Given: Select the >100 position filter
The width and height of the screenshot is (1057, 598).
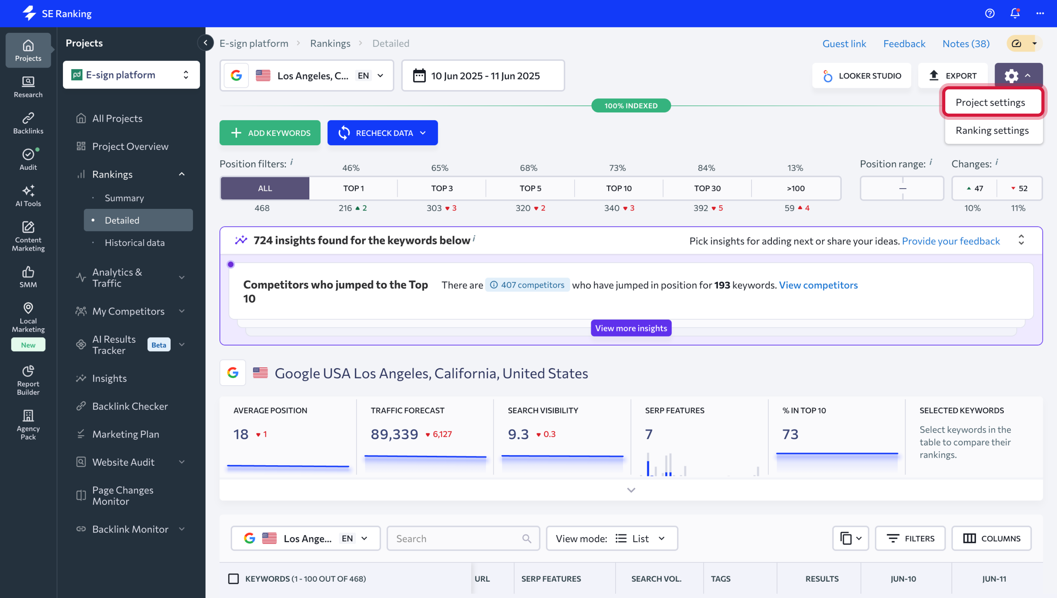Looking at the screenshot, I should point(796,189).
